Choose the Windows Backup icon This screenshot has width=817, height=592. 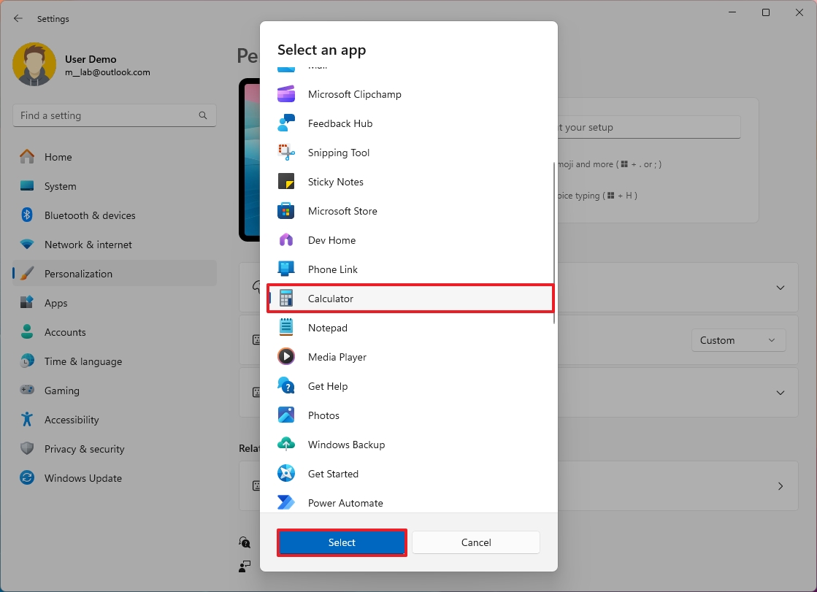click(x=286, y=445)
